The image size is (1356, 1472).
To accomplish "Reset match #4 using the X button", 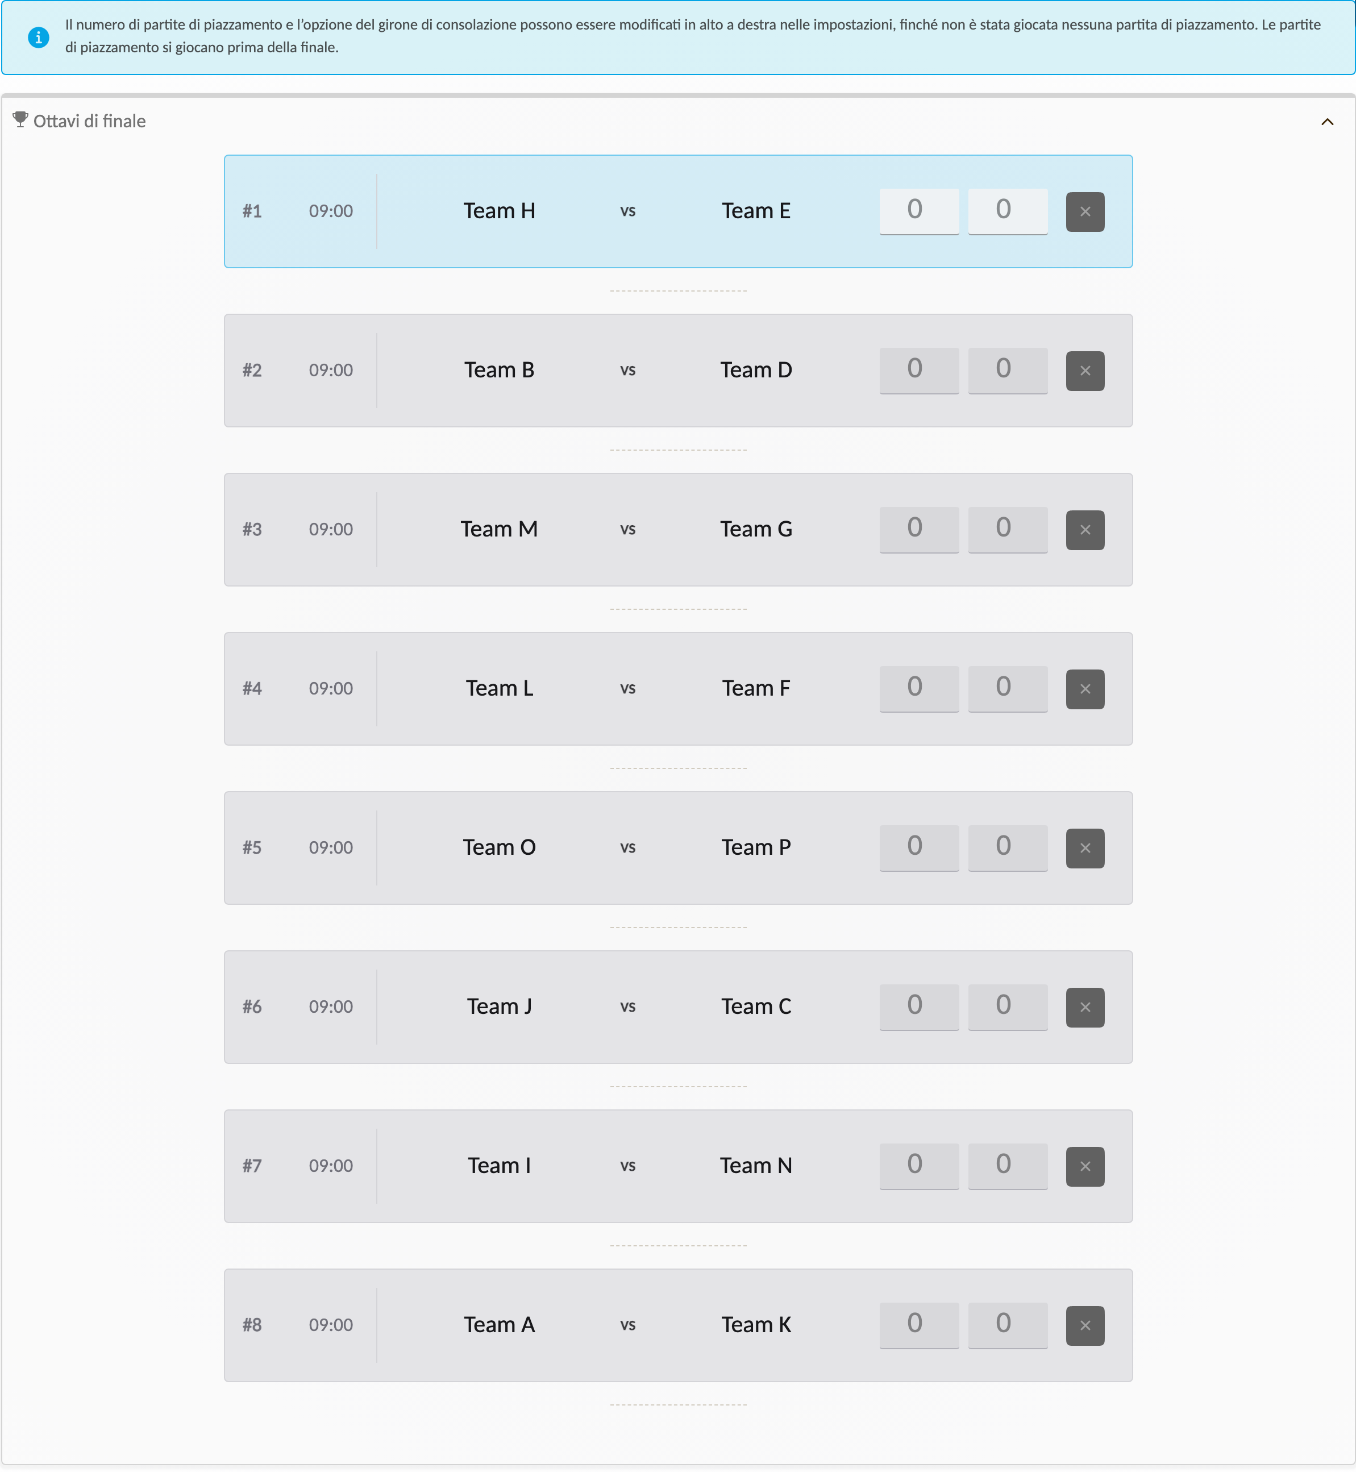I will pos(1084,689).
